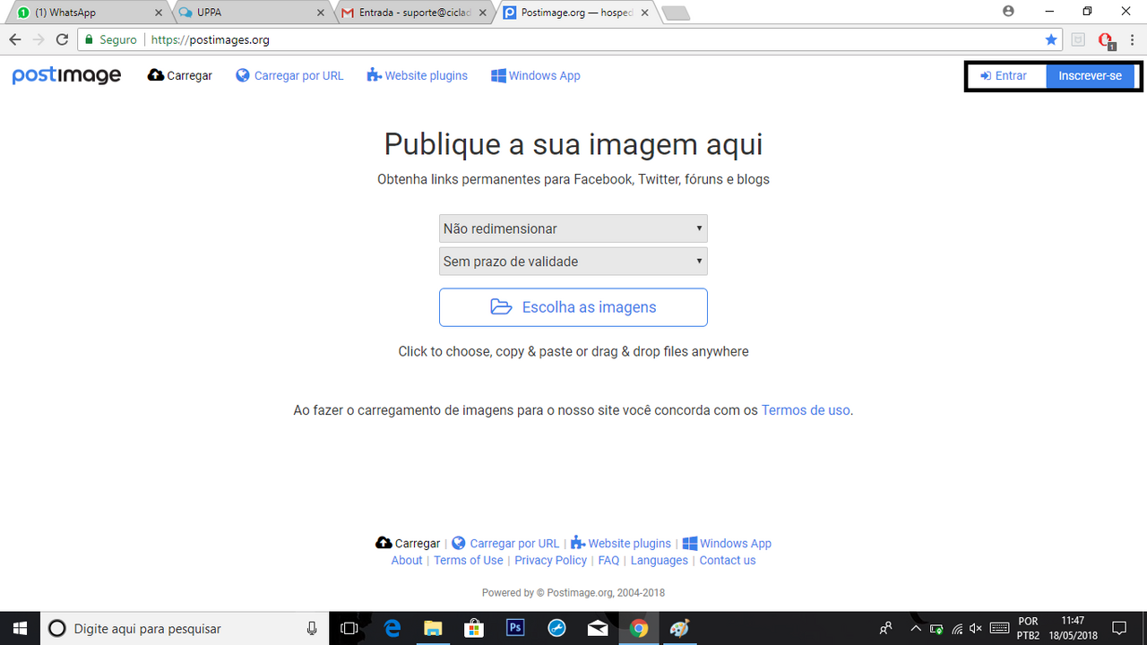Click the bookmark star in the address bar

1051,39
